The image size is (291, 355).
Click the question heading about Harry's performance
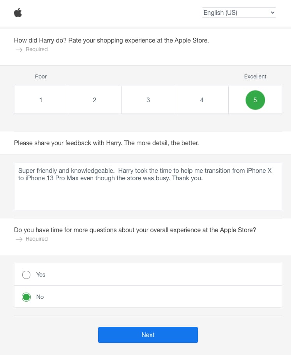point(111,40)
